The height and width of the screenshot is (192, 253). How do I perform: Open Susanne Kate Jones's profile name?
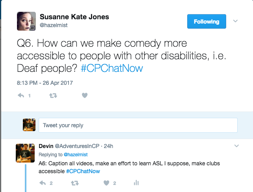point(74,16)
